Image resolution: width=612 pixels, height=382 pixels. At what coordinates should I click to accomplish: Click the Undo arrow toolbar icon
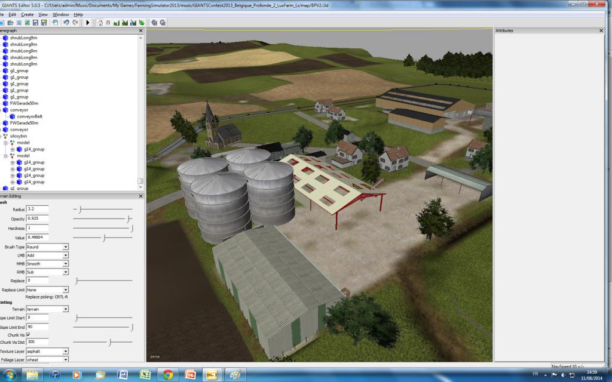(x=66, y=23)
